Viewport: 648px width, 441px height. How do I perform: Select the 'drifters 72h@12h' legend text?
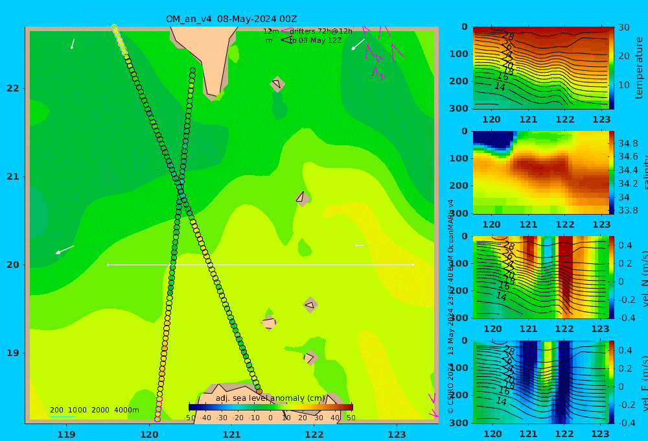coord(321,31)
